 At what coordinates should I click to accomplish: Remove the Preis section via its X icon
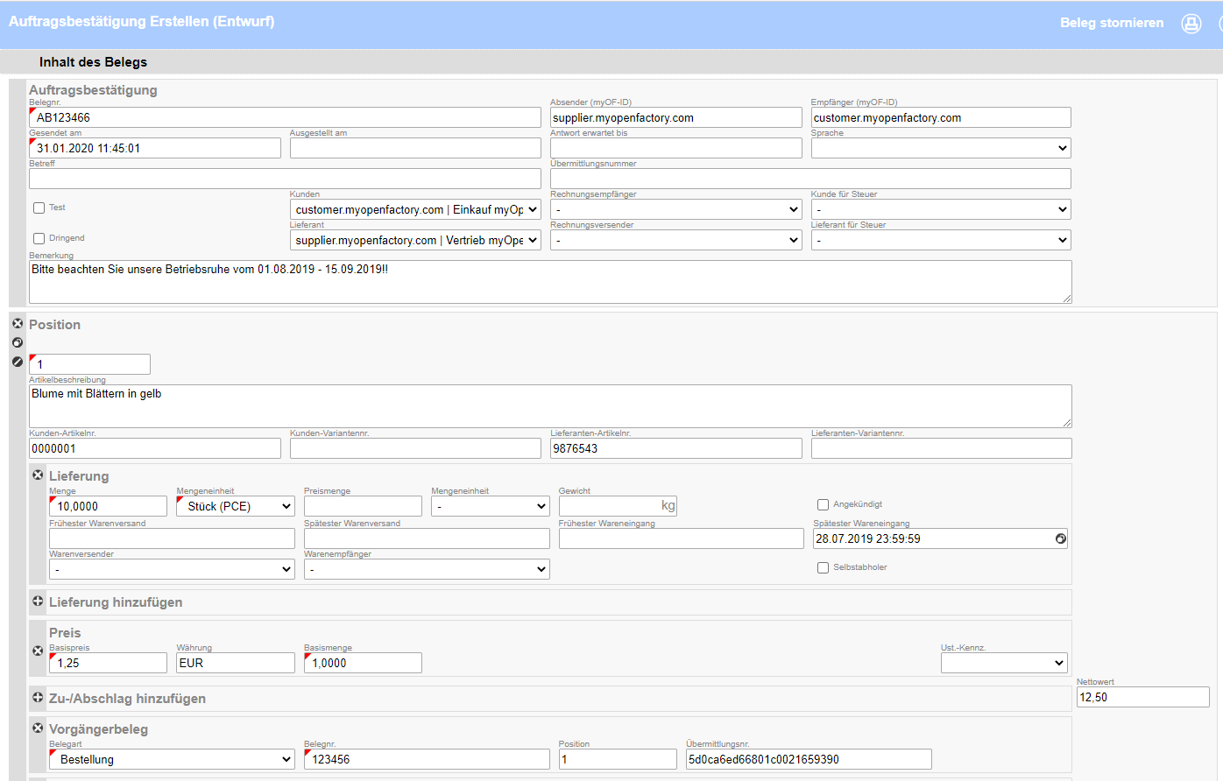[38, 651]
